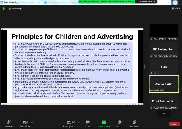
Task: Expand audio options arrow next to Unmute
Action: (15, 122)
